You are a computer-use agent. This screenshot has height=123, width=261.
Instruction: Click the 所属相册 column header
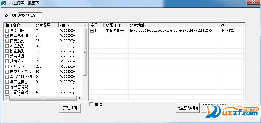coord(116,25)
